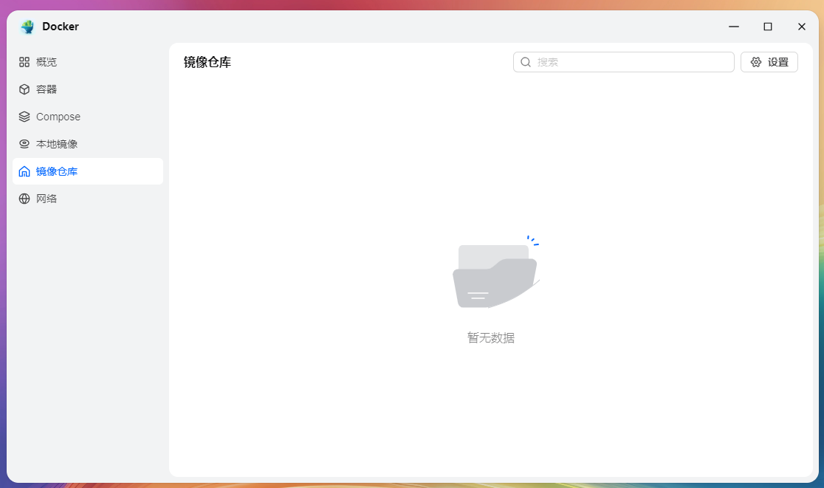Click the Docker app logo icon
824x488 pixels.
click(27, 27)
